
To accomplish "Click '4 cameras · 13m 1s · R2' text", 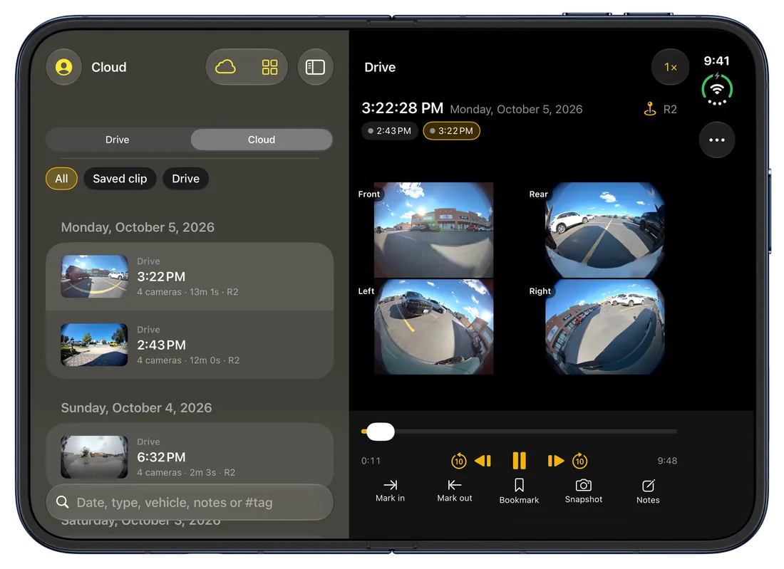I will tap(187, 292).
